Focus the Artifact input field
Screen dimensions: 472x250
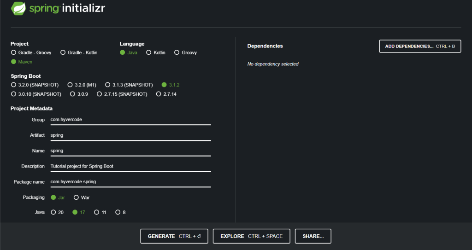coord(130,135)
